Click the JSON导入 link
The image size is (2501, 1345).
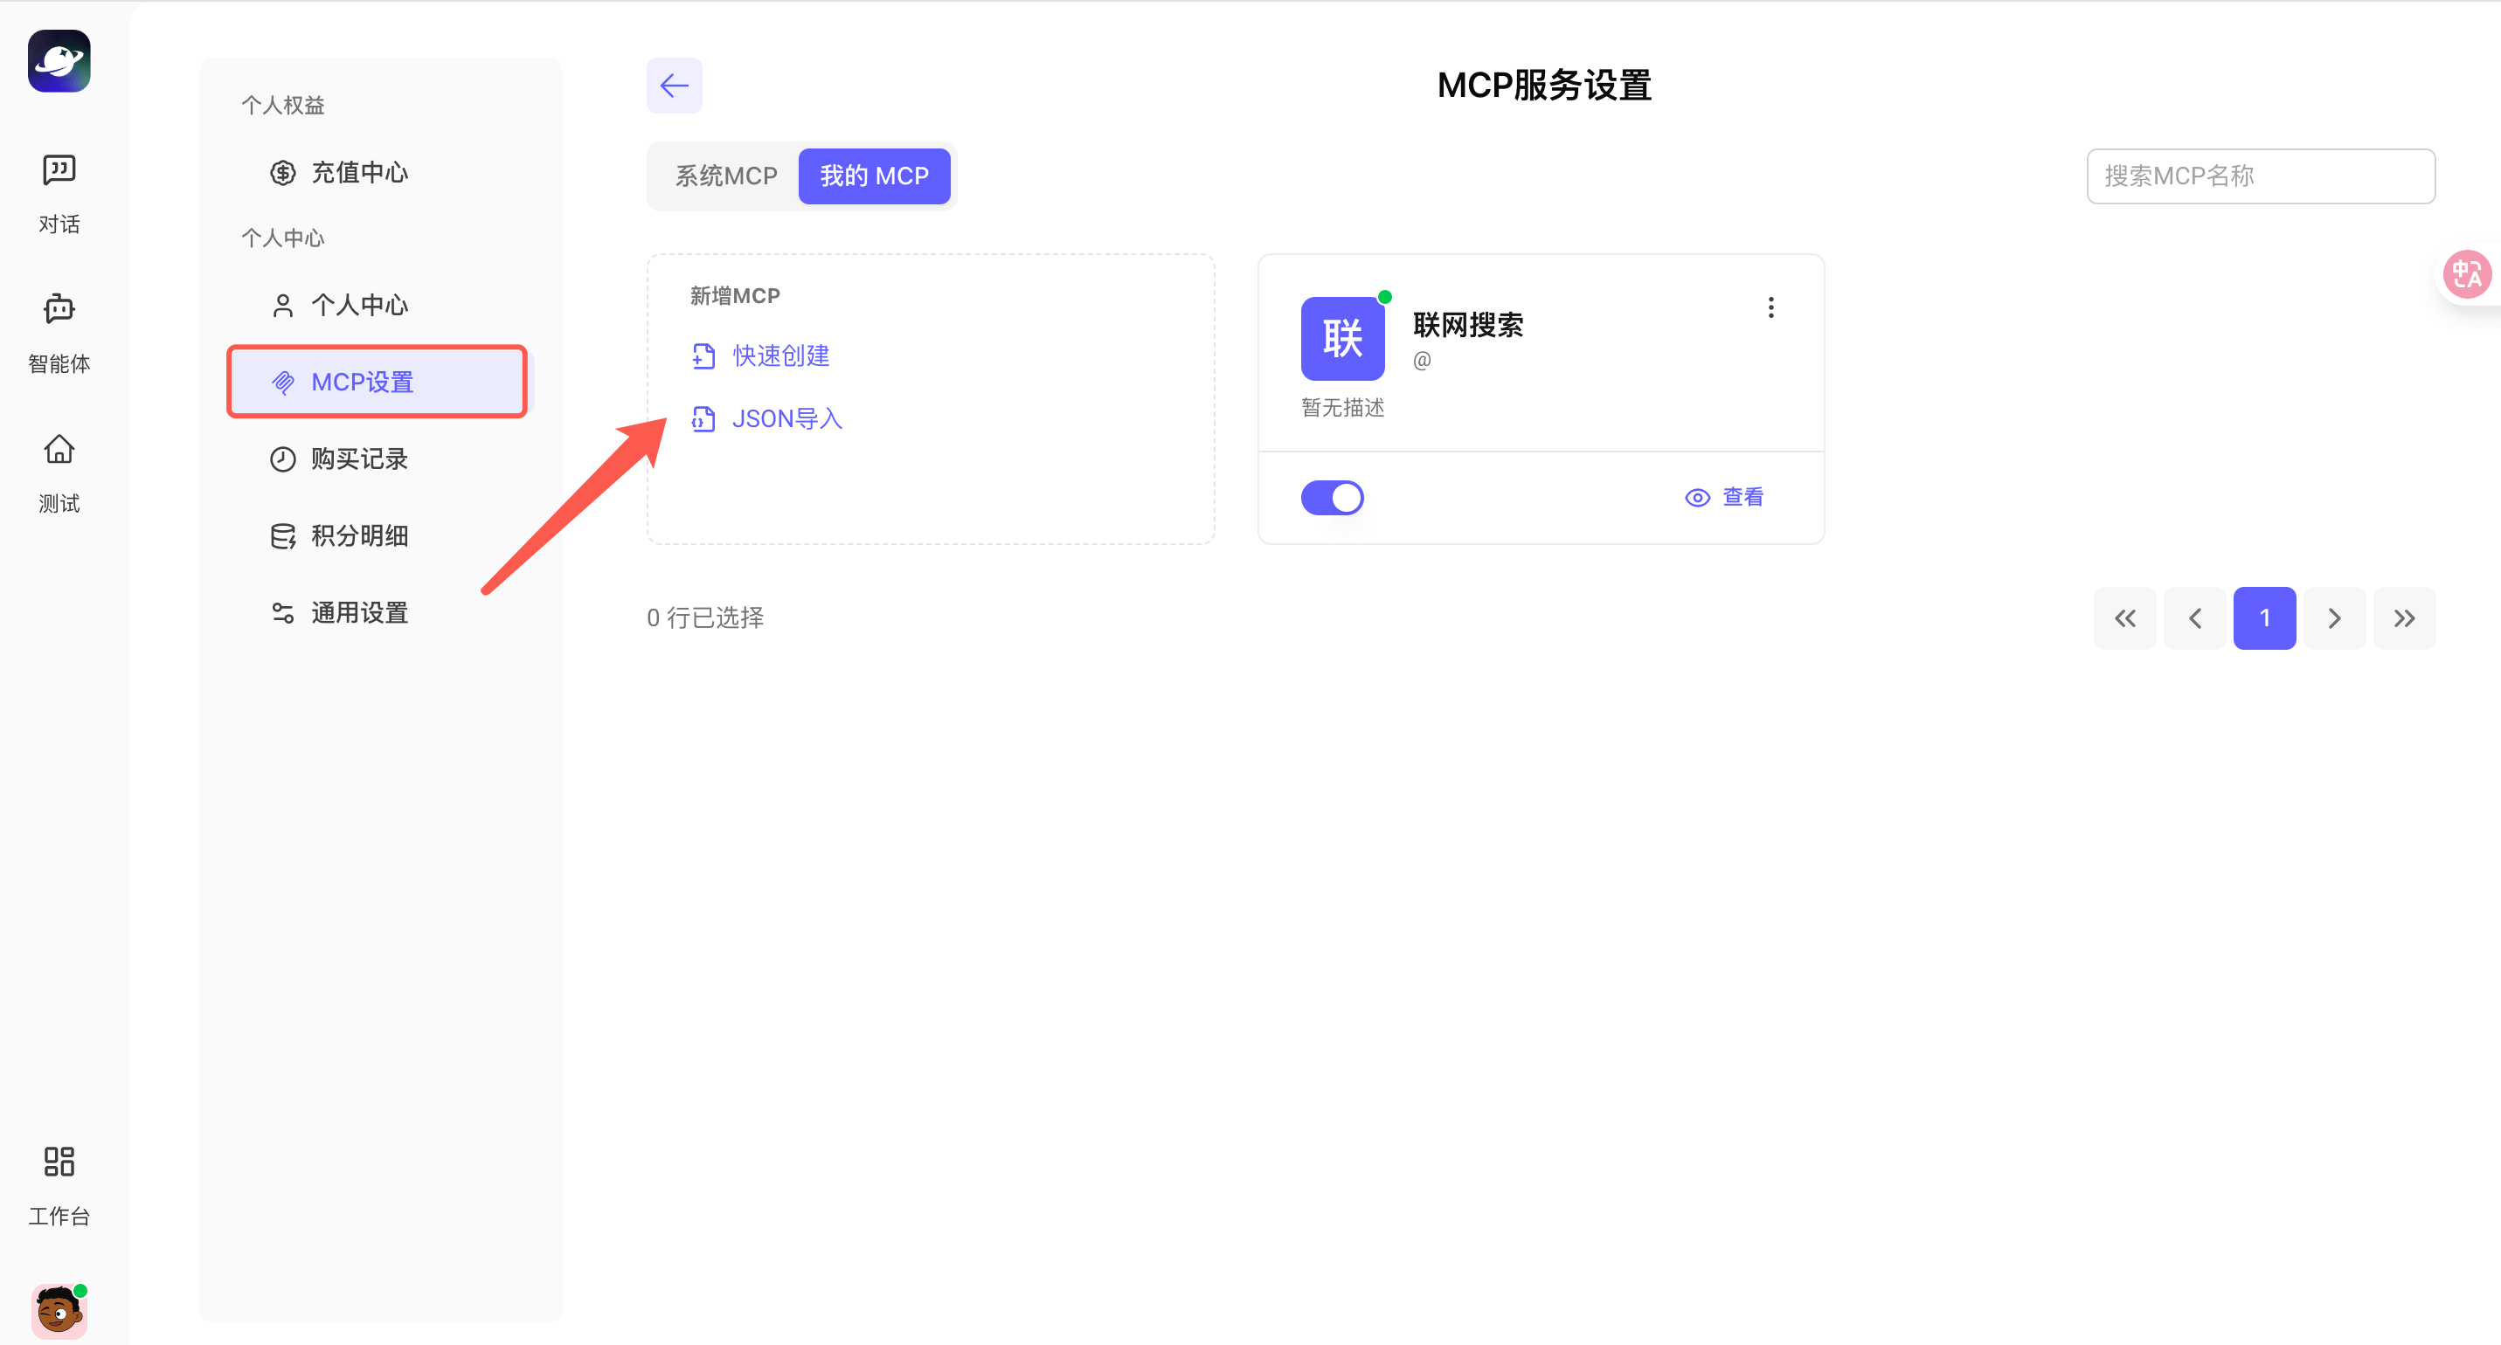click(786, 418)
